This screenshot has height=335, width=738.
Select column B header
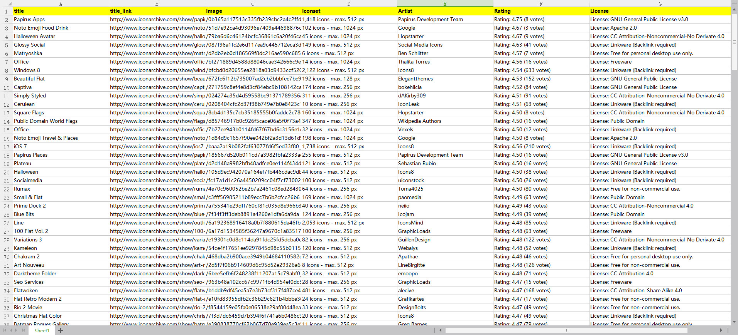pyautogui.click(x=157, y=3)
